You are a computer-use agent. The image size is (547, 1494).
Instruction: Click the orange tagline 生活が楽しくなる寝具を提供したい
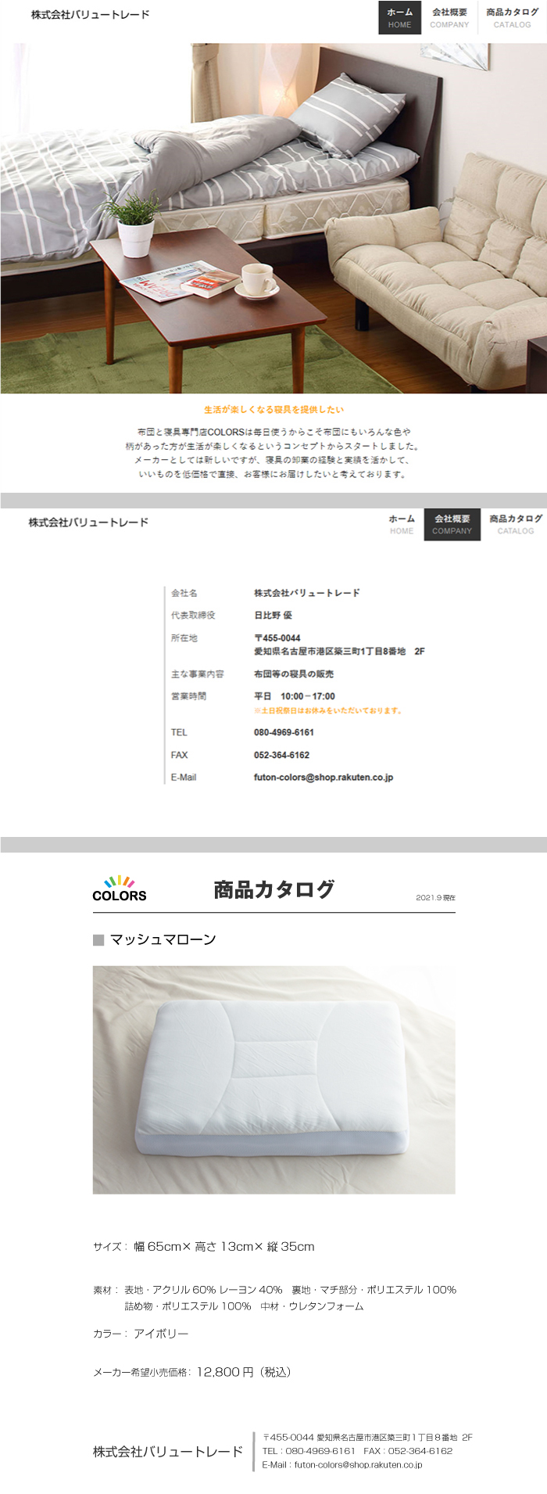pos(273,409)
